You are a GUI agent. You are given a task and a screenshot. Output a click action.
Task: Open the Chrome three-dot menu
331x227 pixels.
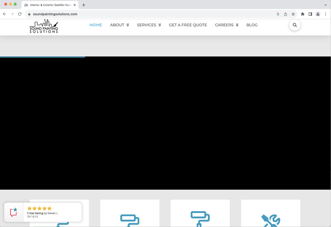325,14
